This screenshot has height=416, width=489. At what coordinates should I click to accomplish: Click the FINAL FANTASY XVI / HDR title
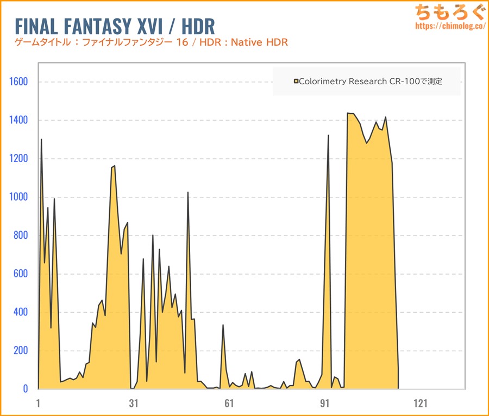(114, 26)
